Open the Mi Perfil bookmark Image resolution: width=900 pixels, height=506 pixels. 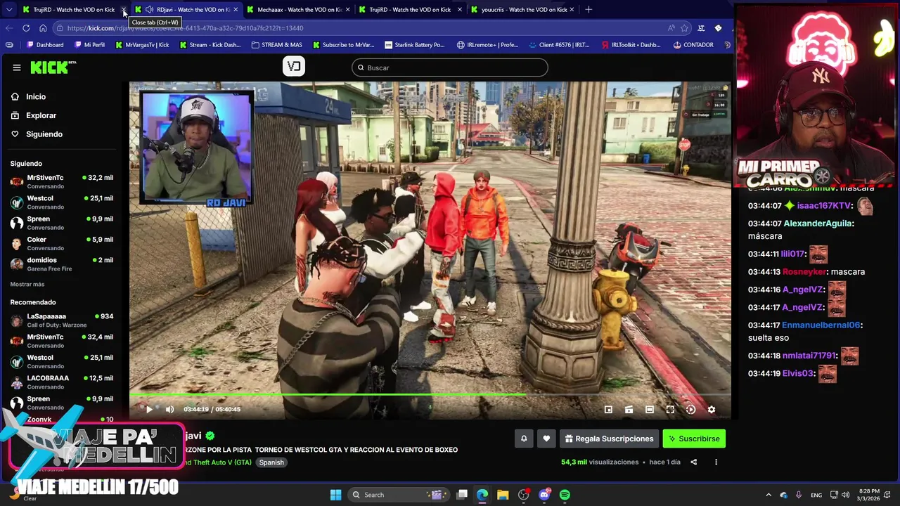[89, 45]
